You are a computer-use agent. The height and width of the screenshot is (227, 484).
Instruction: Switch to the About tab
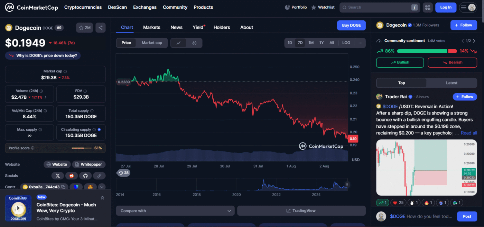tap(247, 27)
